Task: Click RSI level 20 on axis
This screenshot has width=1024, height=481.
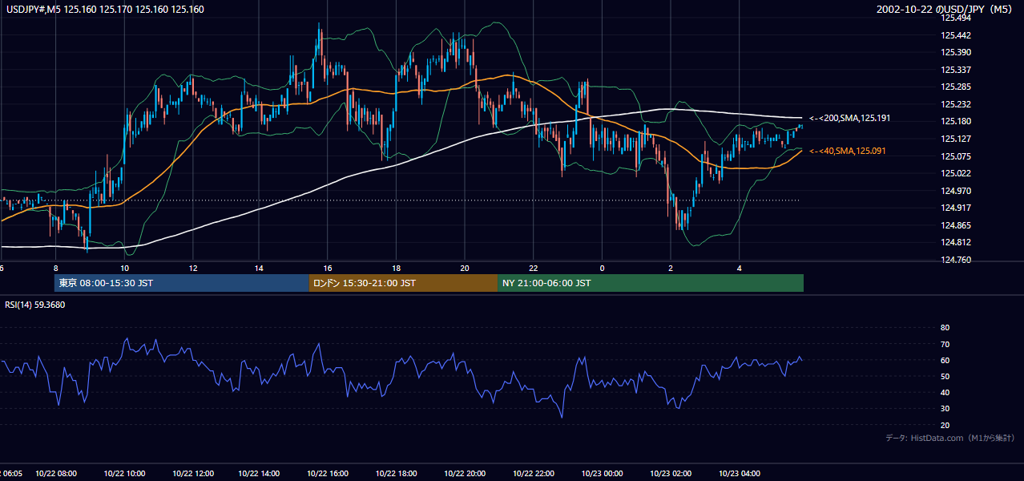Action: (945, 425)
